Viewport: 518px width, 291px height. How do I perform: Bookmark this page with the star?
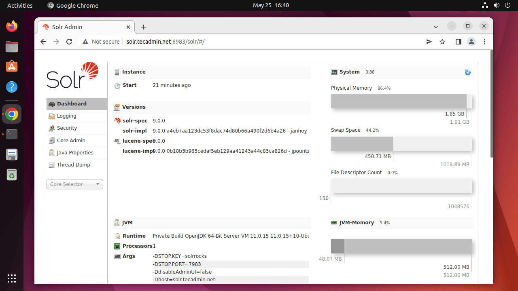coord(442,42)
